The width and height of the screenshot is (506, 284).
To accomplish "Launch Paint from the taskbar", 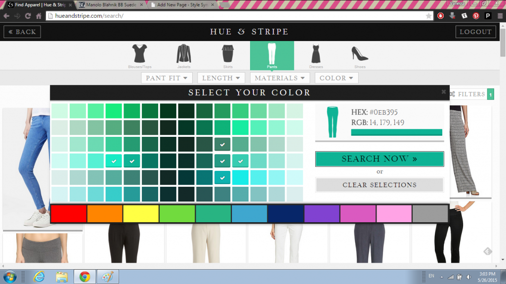I will click(x=107, y=276).
